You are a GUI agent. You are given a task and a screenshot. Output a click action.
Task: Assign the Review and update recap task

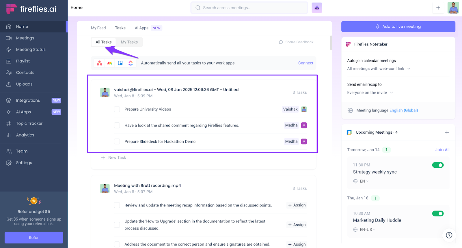297,205
